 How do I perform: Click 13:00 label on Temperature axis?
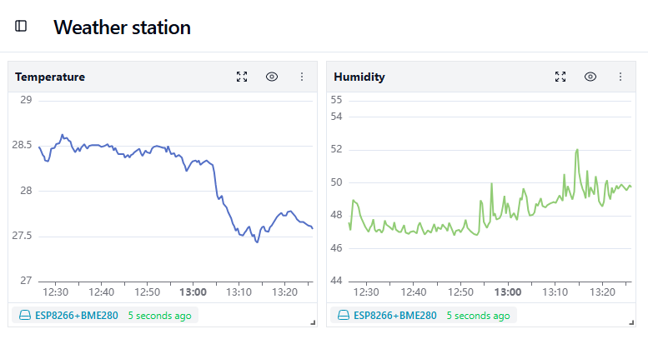(x=193, y=292)
